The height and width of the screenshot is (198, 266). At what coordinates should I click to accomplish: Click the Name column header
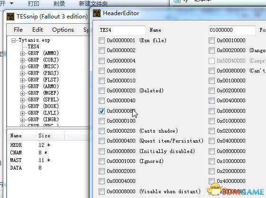[22, 135]
